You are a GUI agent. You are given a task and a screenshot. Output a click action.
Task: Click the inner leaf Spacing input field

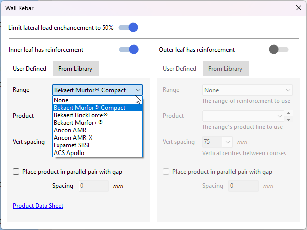click(93, 186)
